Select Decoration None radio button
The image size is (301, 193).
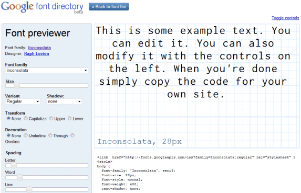8,135
